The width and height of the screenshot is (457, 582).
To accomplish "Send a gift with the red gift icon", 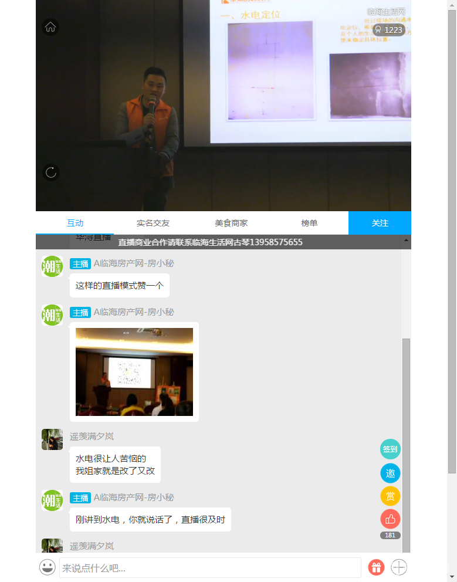I will click(x=376, y=567).
